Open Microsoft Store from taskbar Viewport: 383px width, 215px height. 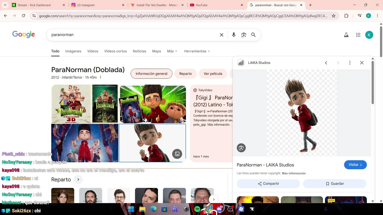[x=164, y=209]
